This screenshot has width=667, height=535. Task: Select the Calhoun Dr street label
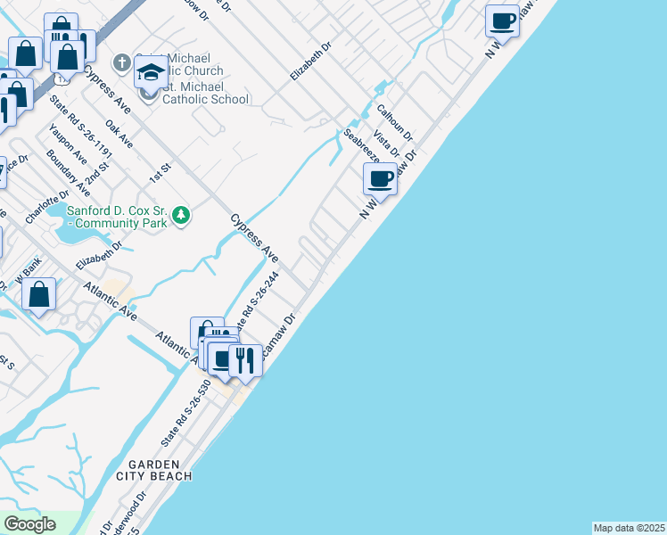point(394,123)
